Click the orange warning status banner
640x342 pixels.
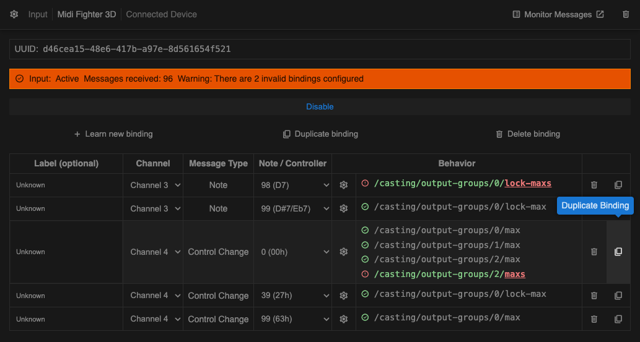[x=320, y=79]
